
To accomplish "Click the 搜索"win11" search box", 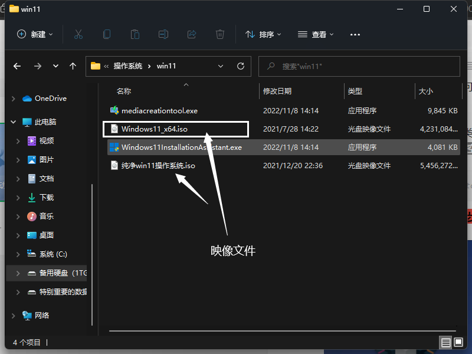I will tap(359, 66).
